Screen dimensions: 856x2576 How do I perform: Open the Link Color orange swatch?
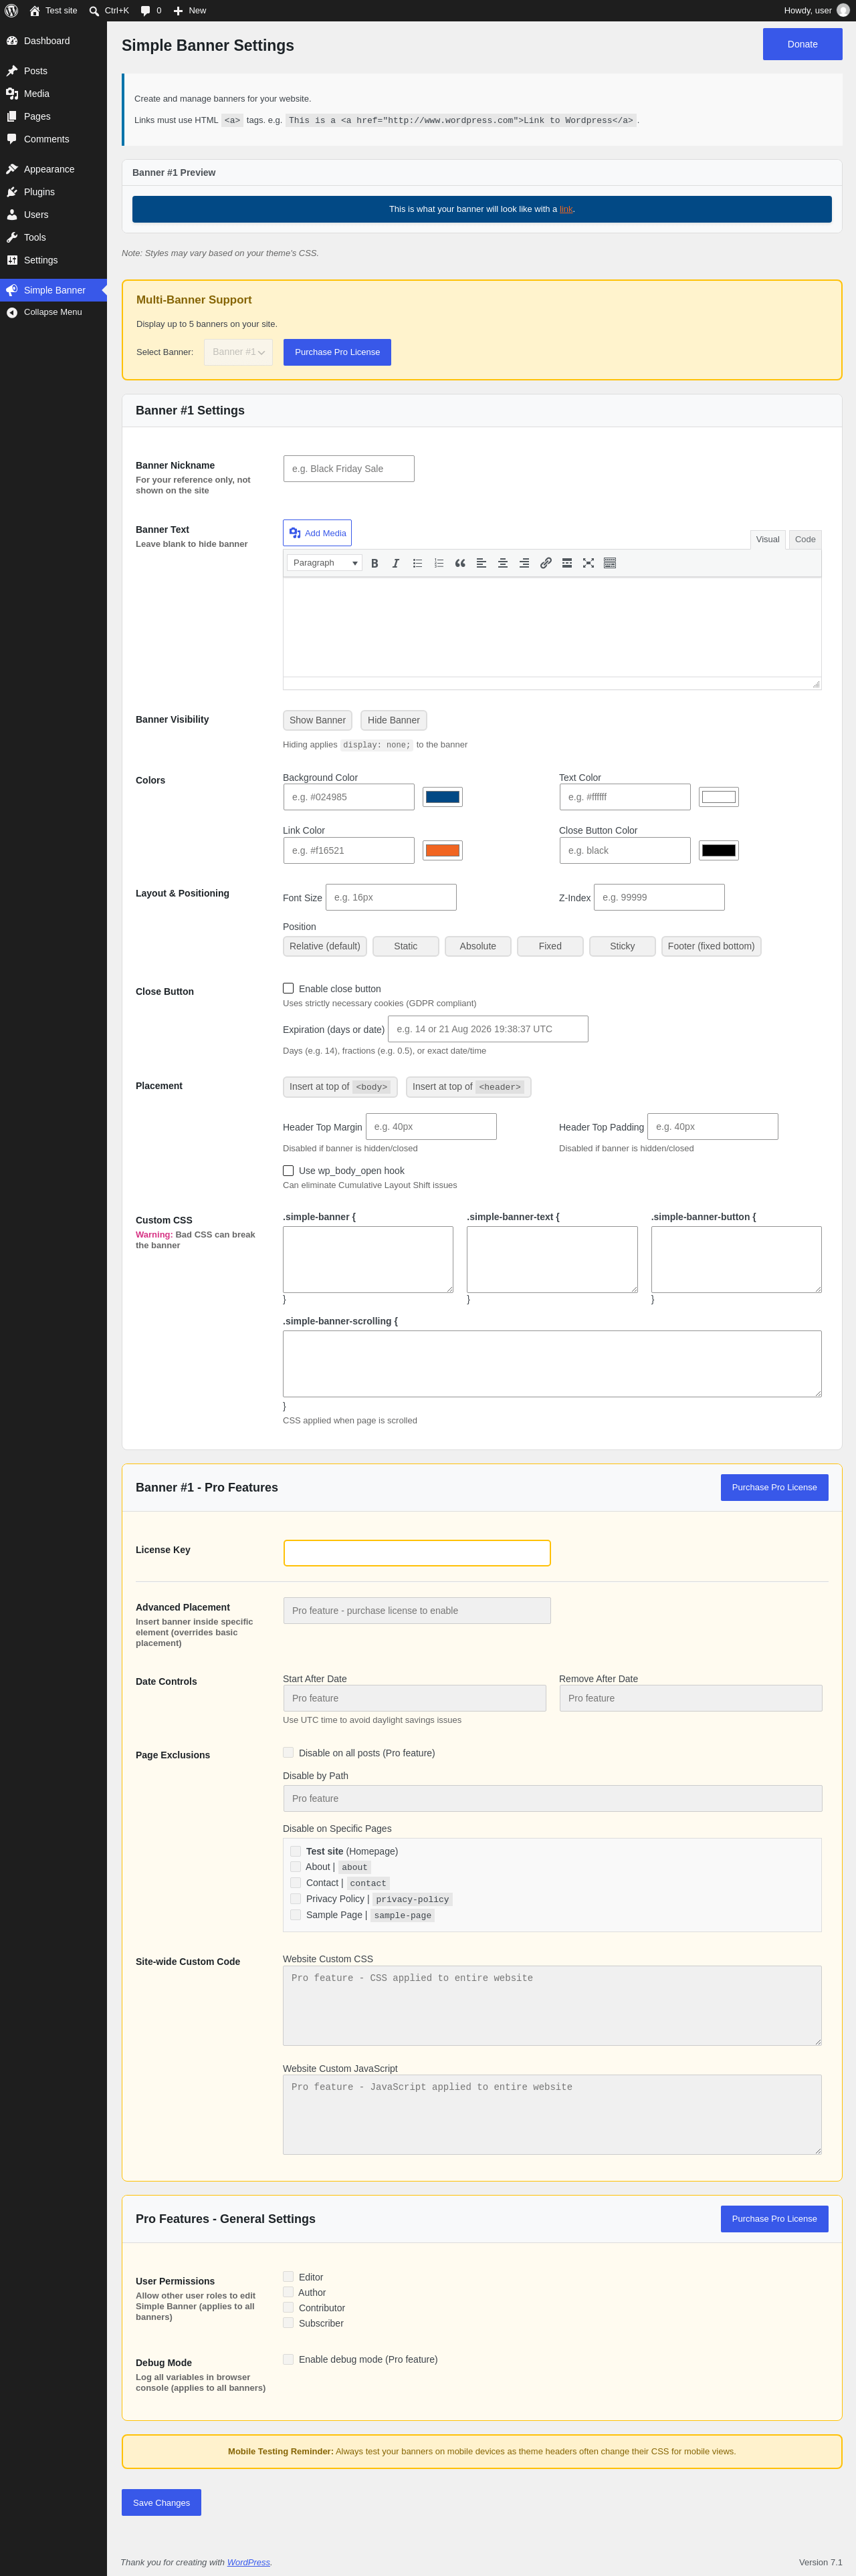point(442,850)
